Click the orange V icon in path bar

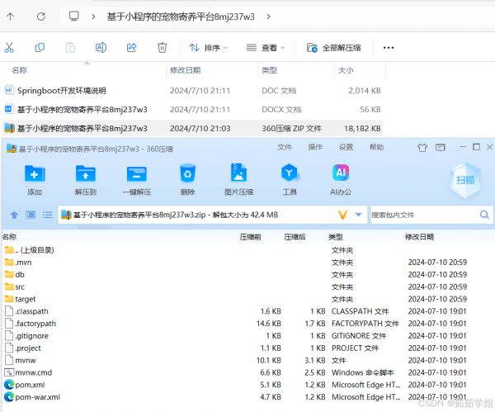click(342, 215)
